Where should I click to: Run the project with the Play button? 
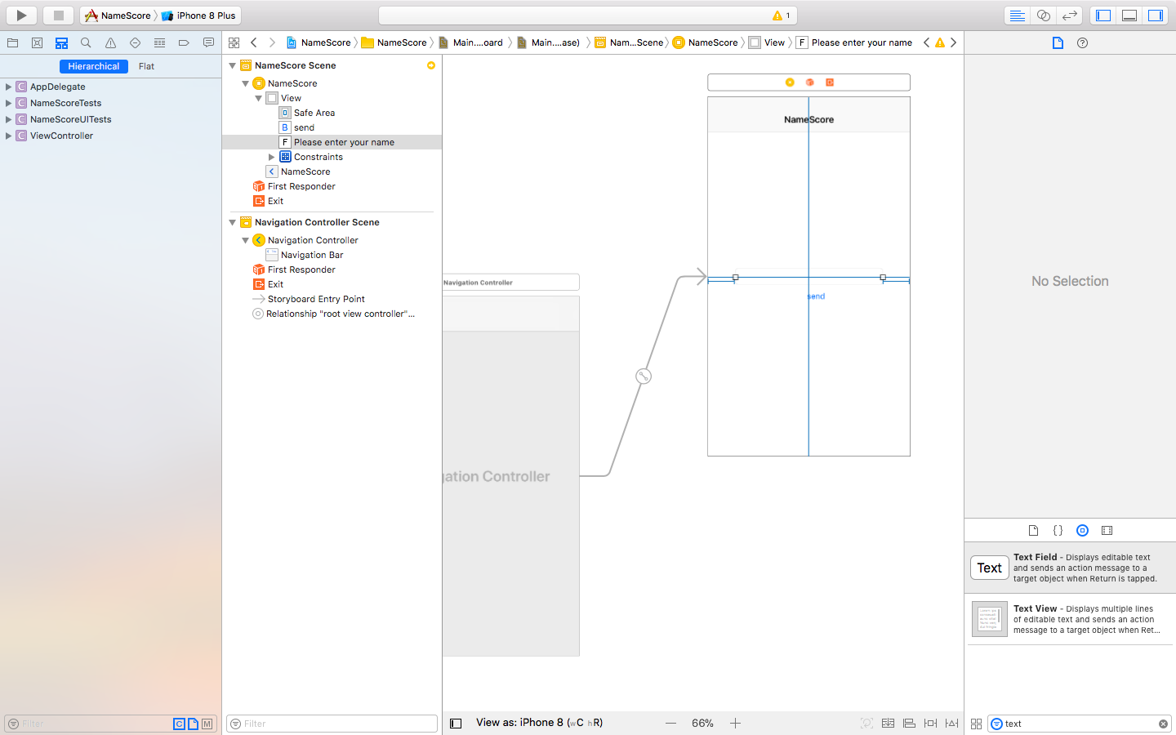pyautogui.click(x=21, y=15)
